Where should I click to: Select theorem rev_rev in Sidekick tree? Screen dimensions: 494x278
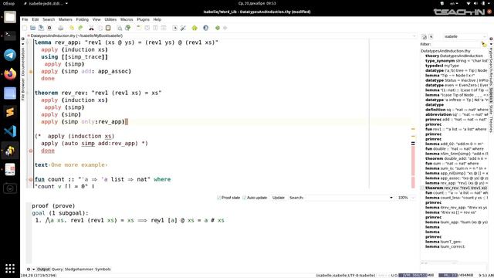coord(456,188)
